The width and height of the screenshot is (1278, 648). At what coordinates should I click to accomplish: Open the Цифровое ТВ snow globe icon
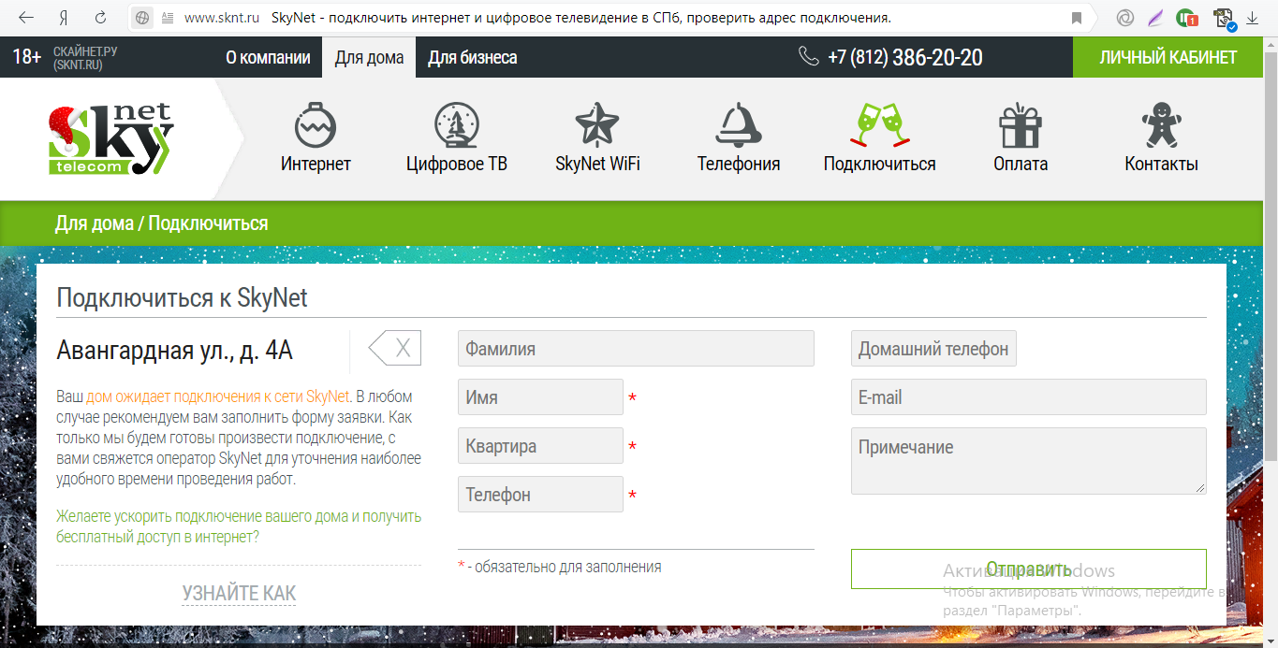(x=457, y=124)
